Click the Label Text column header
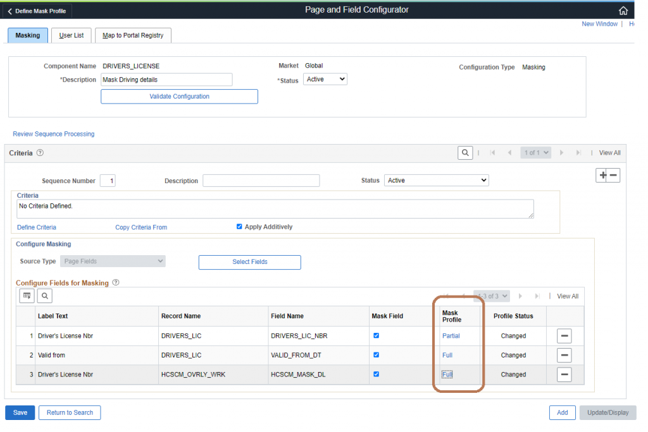Screen dimensions: 648x432 pyautogui.click(x=53, y=316)
